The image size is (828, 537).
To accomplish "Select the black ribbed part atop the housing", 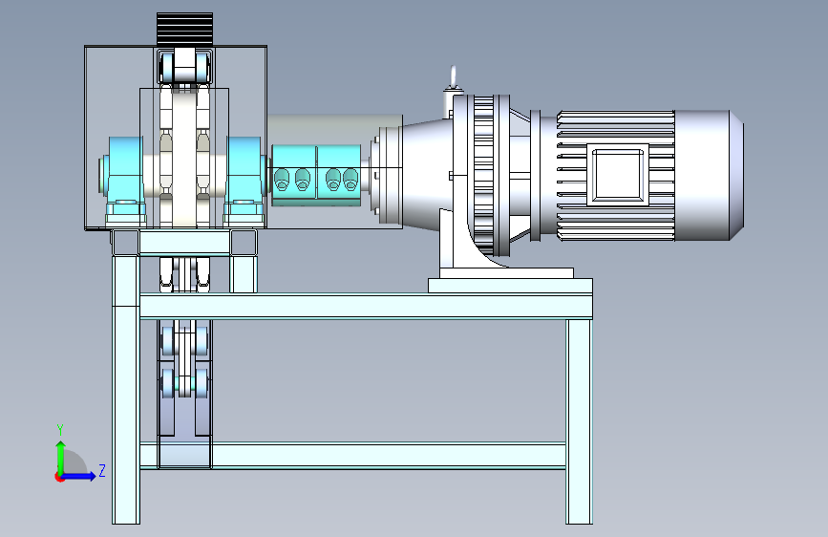I will click(185, 29).
